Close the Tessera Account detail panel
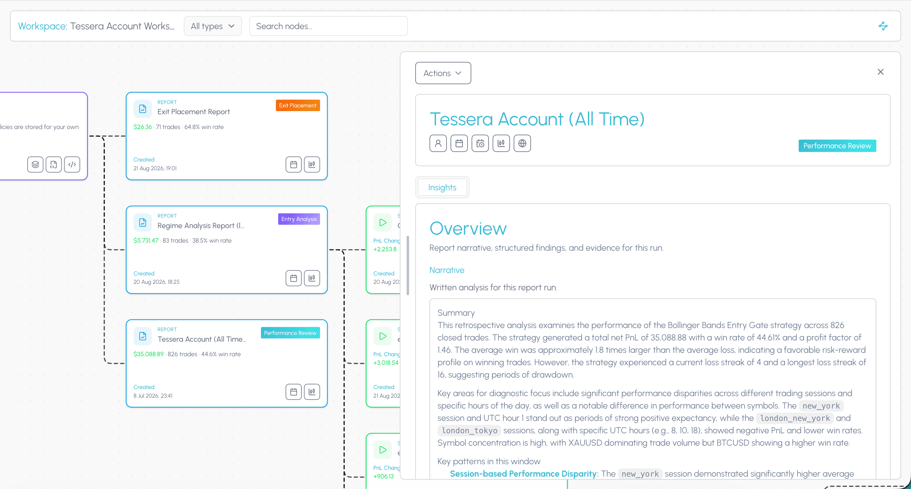 pyautogui.click(x=880, y=72)
